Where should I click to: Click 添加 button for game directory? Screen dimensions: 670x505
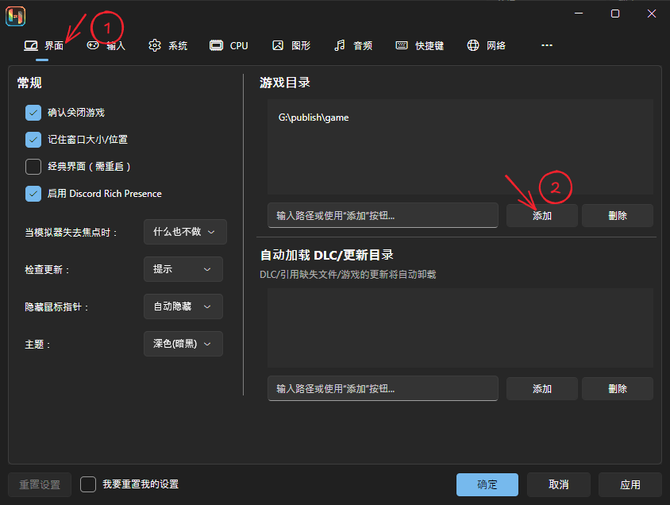click(541, 215)
